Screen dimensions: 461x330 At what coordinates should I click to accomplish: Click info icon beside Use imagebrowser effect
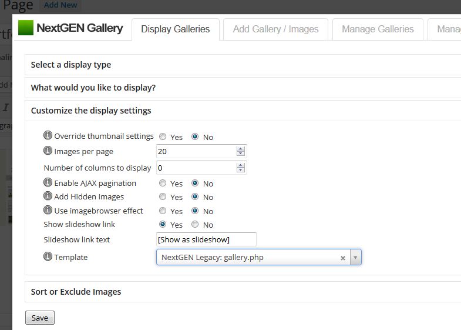click(48, 210)
